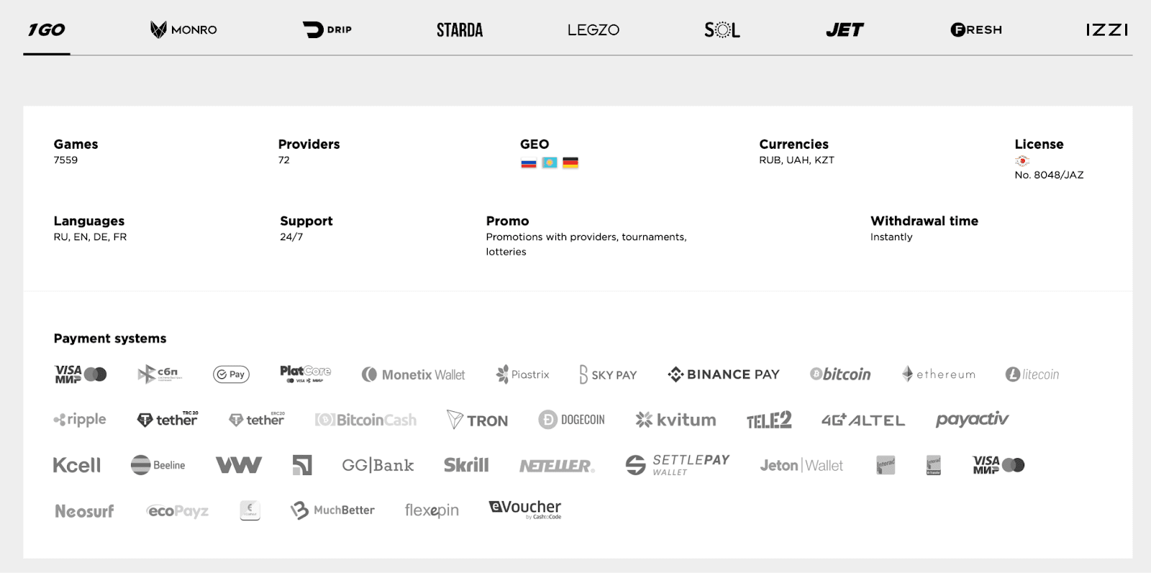Click the license number No. 8048/JAZ
The height and width of the screenshot is (573, 1151).
coord(1049,175)
